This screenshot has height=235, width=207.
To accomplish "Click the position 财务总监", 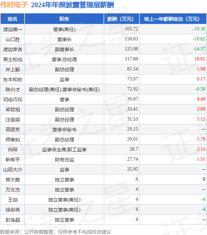I will [64, 160].
